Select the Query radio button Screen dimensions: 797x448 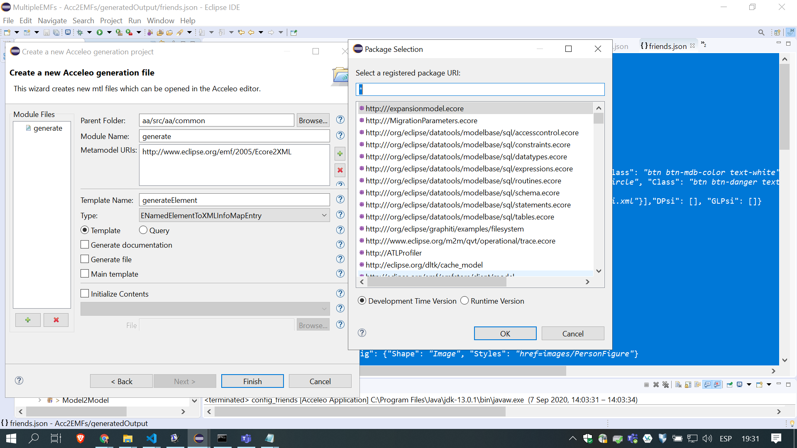pos(143,230)
